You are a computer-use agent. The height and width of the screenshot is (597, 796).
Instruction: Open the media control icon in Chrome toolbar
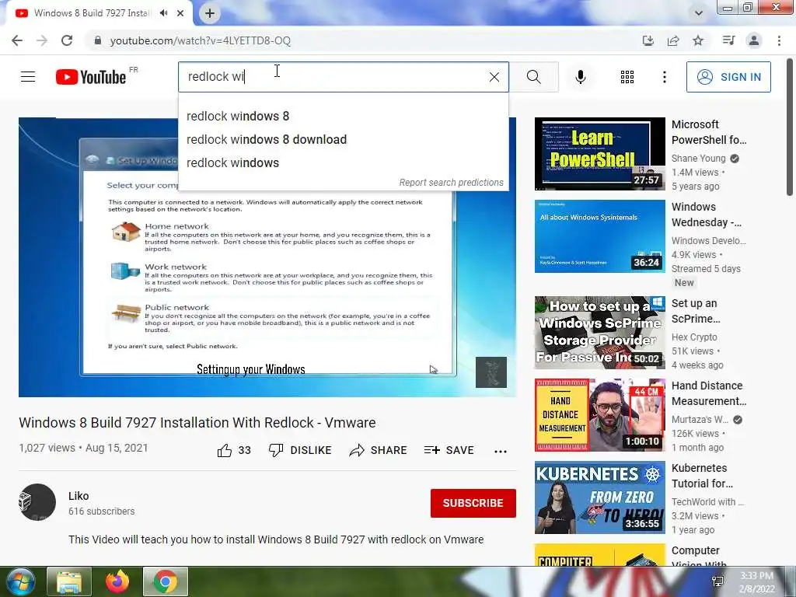coord(728,40)
